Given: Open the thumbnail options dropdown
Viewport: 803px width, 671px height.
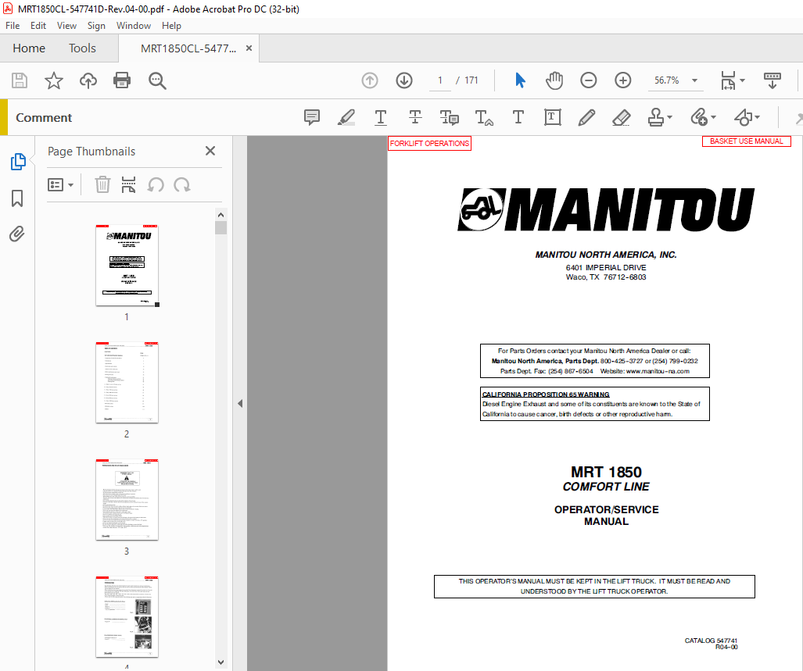Looking at the screenshot, I should (60, 184).
